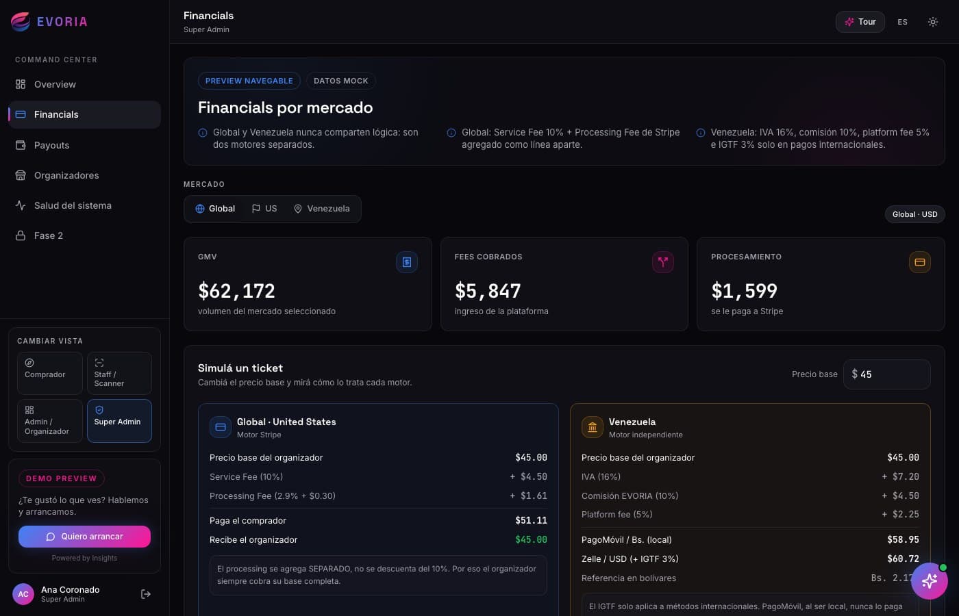This screenshot has height=616, width=959.
Task: Click the Fees Cobrados card icon
Action: 663,262
